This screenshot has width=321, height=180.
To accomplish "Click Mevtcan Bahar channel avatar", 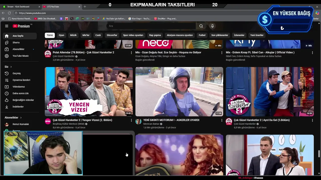I will tap(138, 121).
